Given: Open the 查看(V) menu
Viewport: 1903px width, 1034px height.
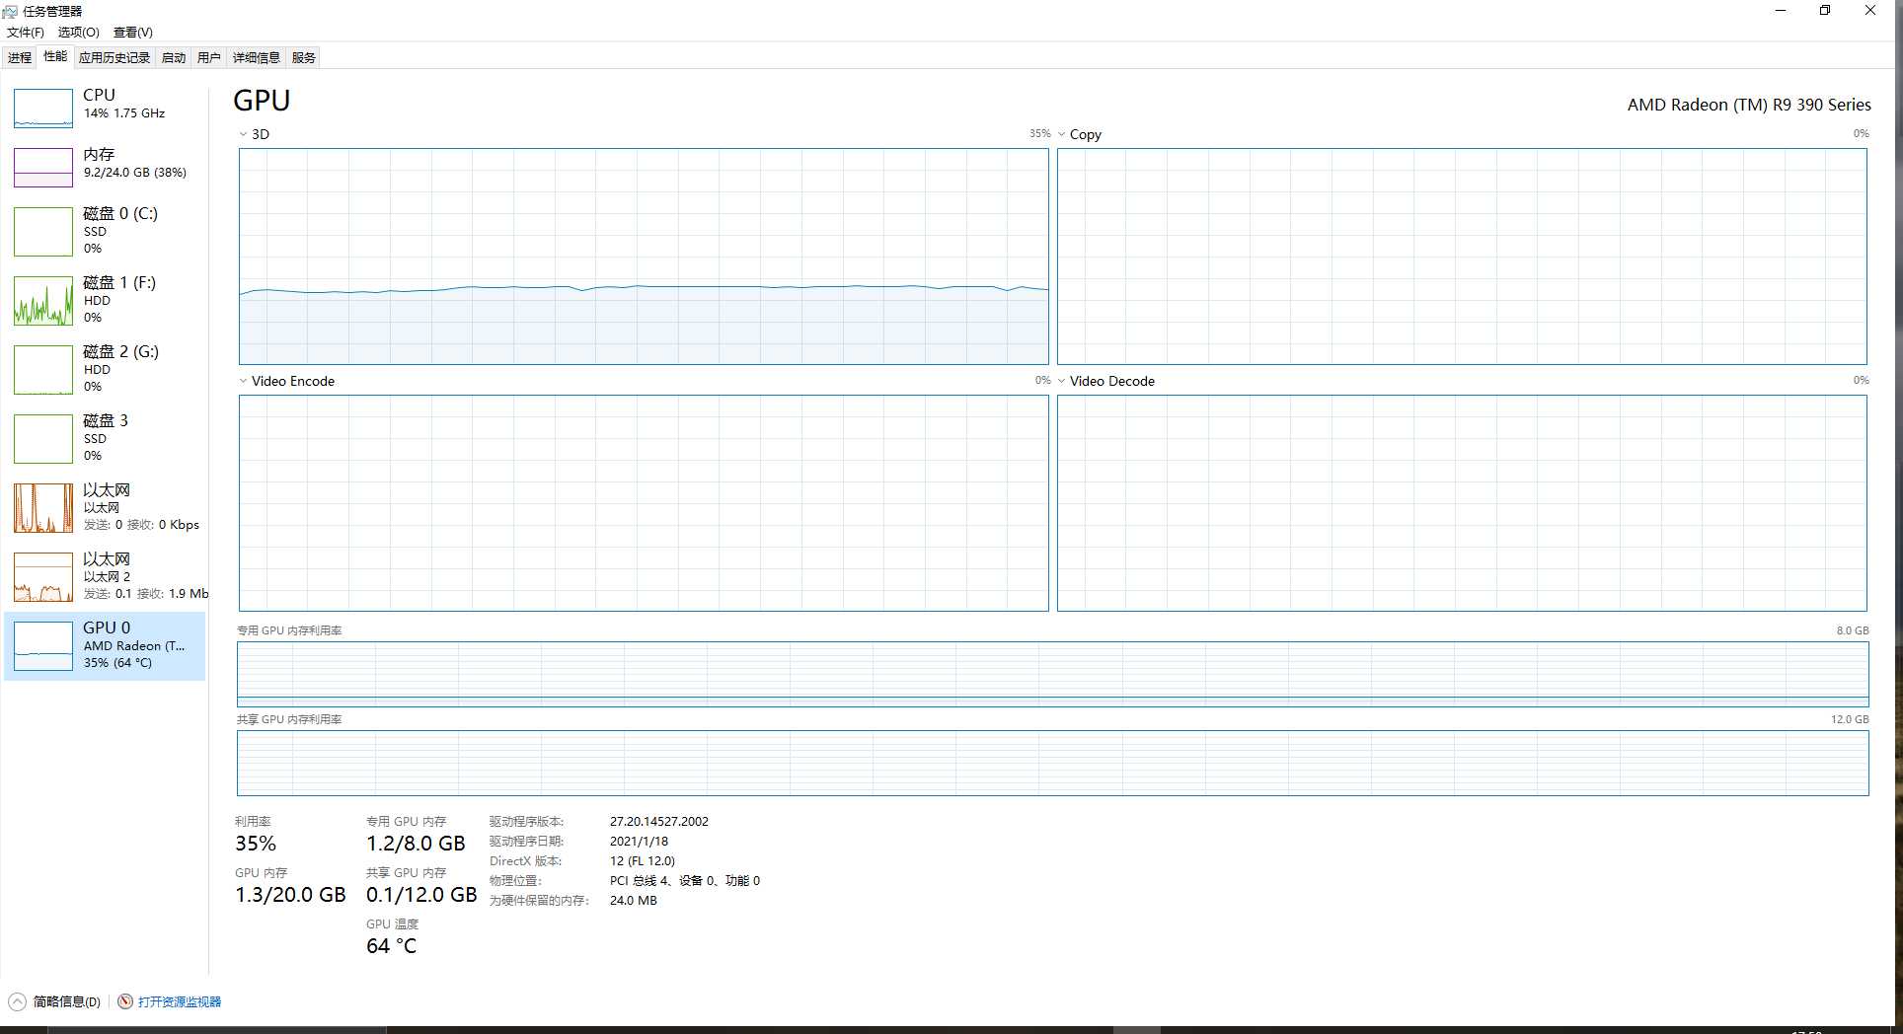Looking at the screenshot, I should coord(133,33).
